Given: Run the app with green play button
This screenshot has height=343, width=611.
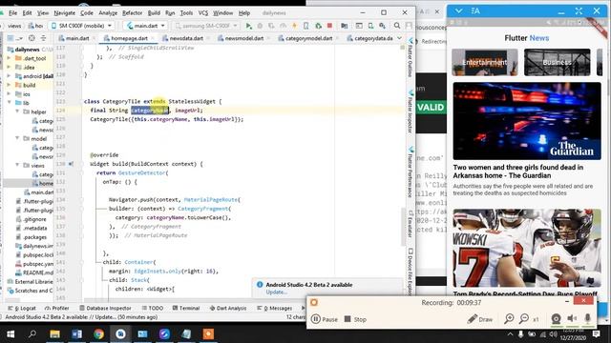Looking at the screenshot, I should click(248, 26).
